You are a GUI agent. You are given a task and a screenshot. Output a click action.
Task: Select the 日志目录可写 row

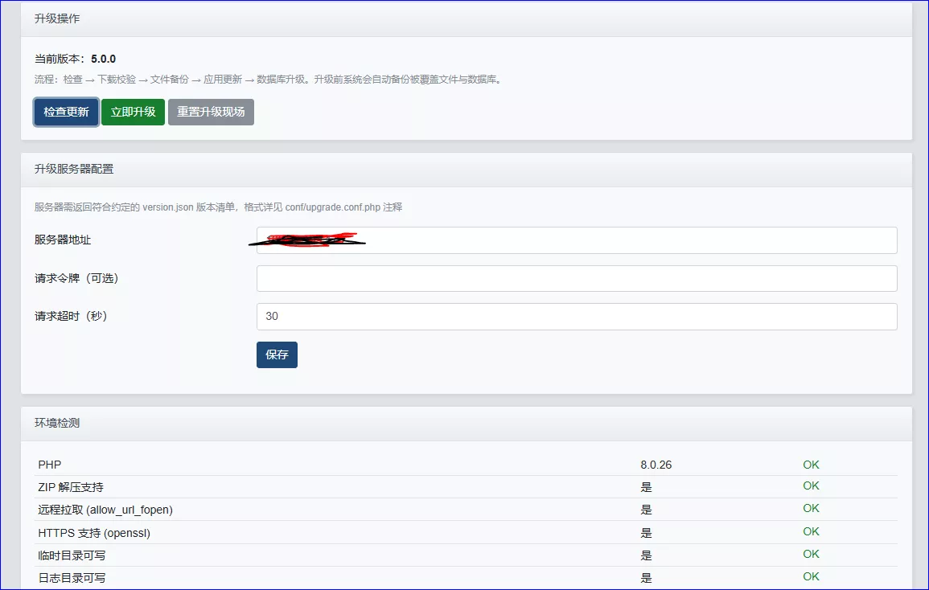466,578
